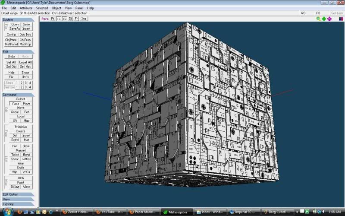Open the Attribute menu
Screen dimensions: 345x216
pos(26,8)
